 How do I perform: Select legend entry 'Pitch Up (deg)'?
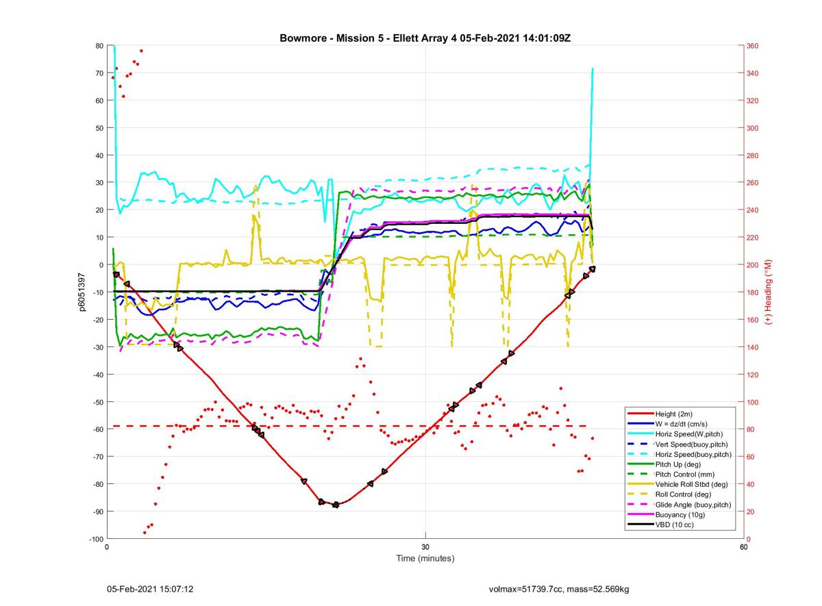point(679,465)
